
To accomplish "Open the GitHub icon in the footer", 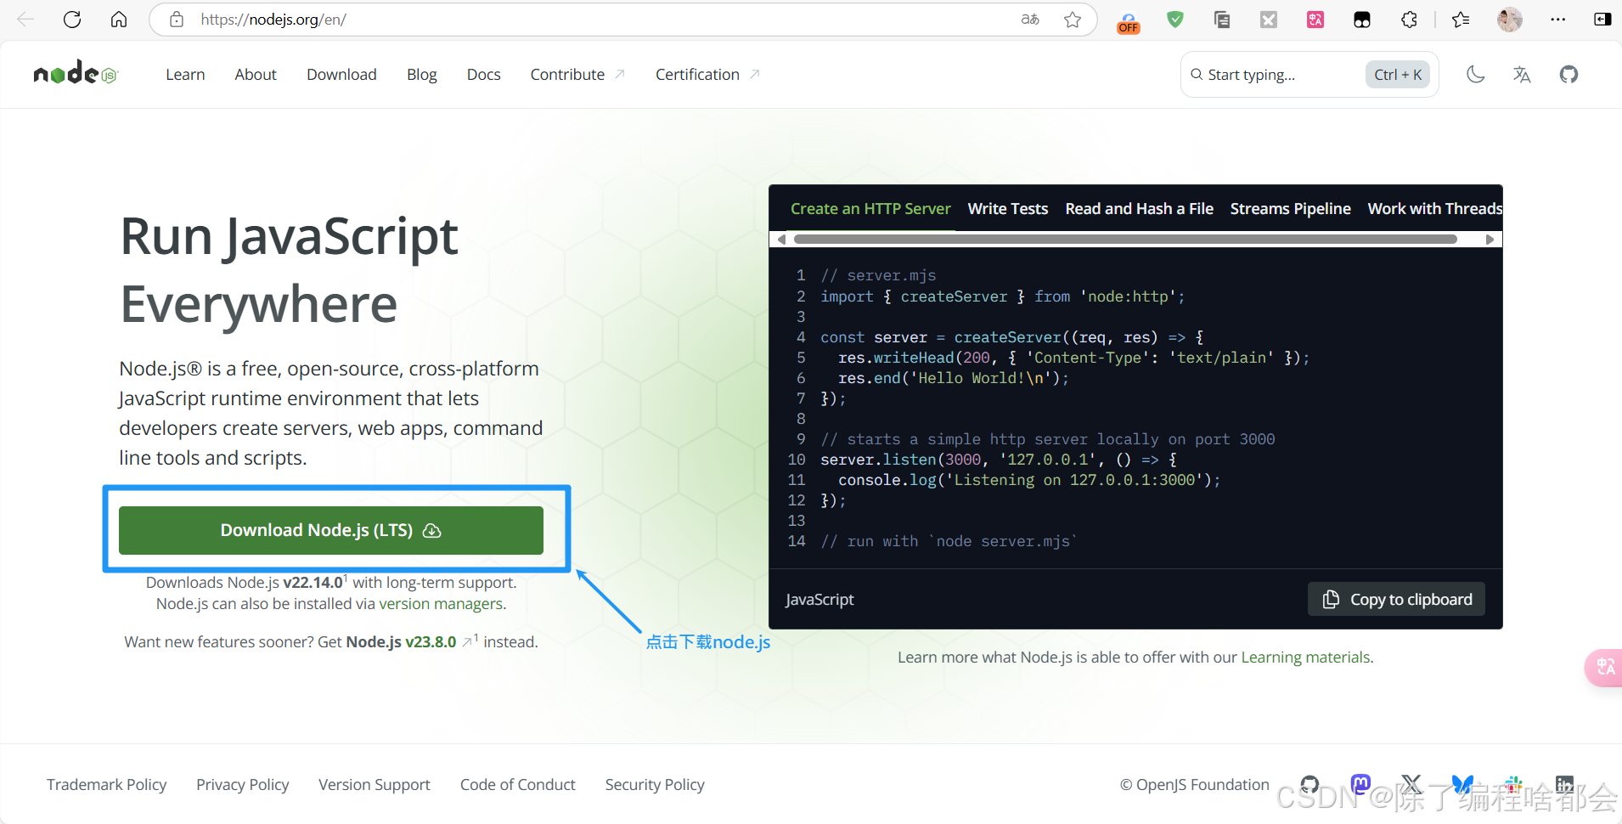I will [1309, 785].
